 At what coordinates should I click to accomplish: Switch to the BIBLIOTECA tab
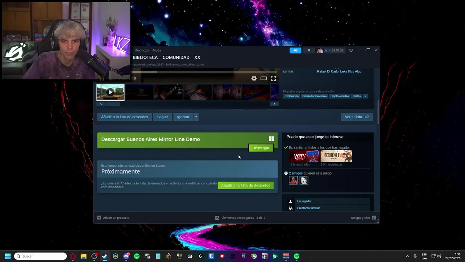145,57
